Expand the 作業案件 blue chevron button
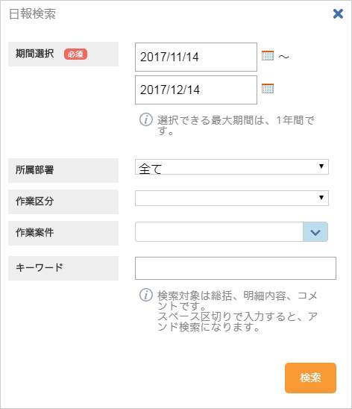 tap(315, 232)
